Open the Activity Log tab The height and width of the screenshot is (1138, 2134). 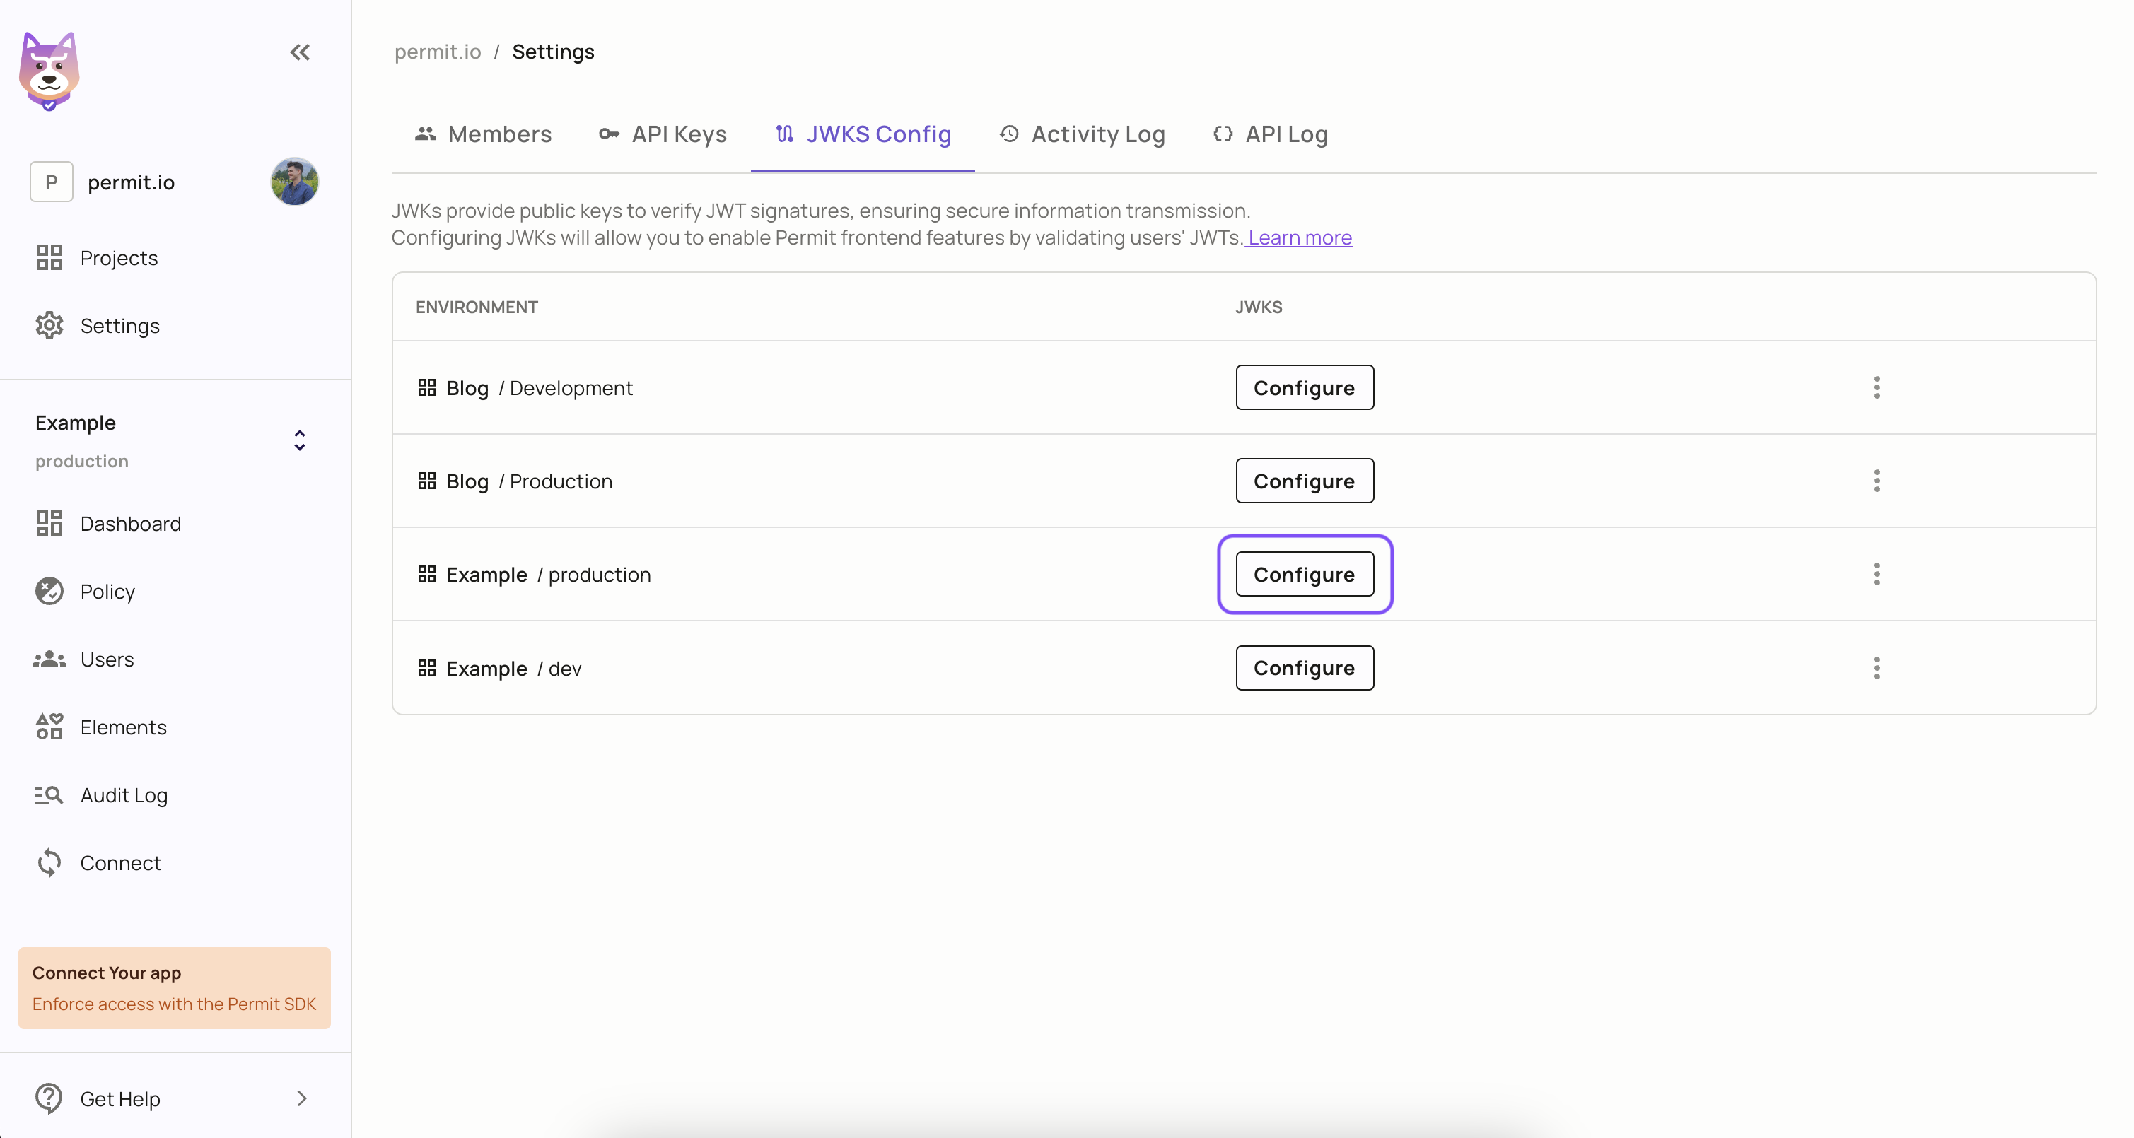tap(1081, 134)
